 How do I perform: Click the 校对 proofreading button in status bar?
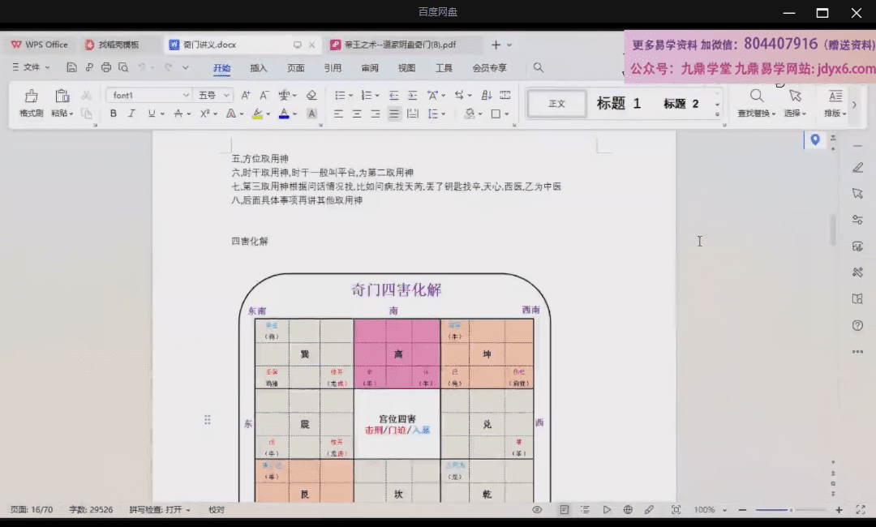click(217, 510)
